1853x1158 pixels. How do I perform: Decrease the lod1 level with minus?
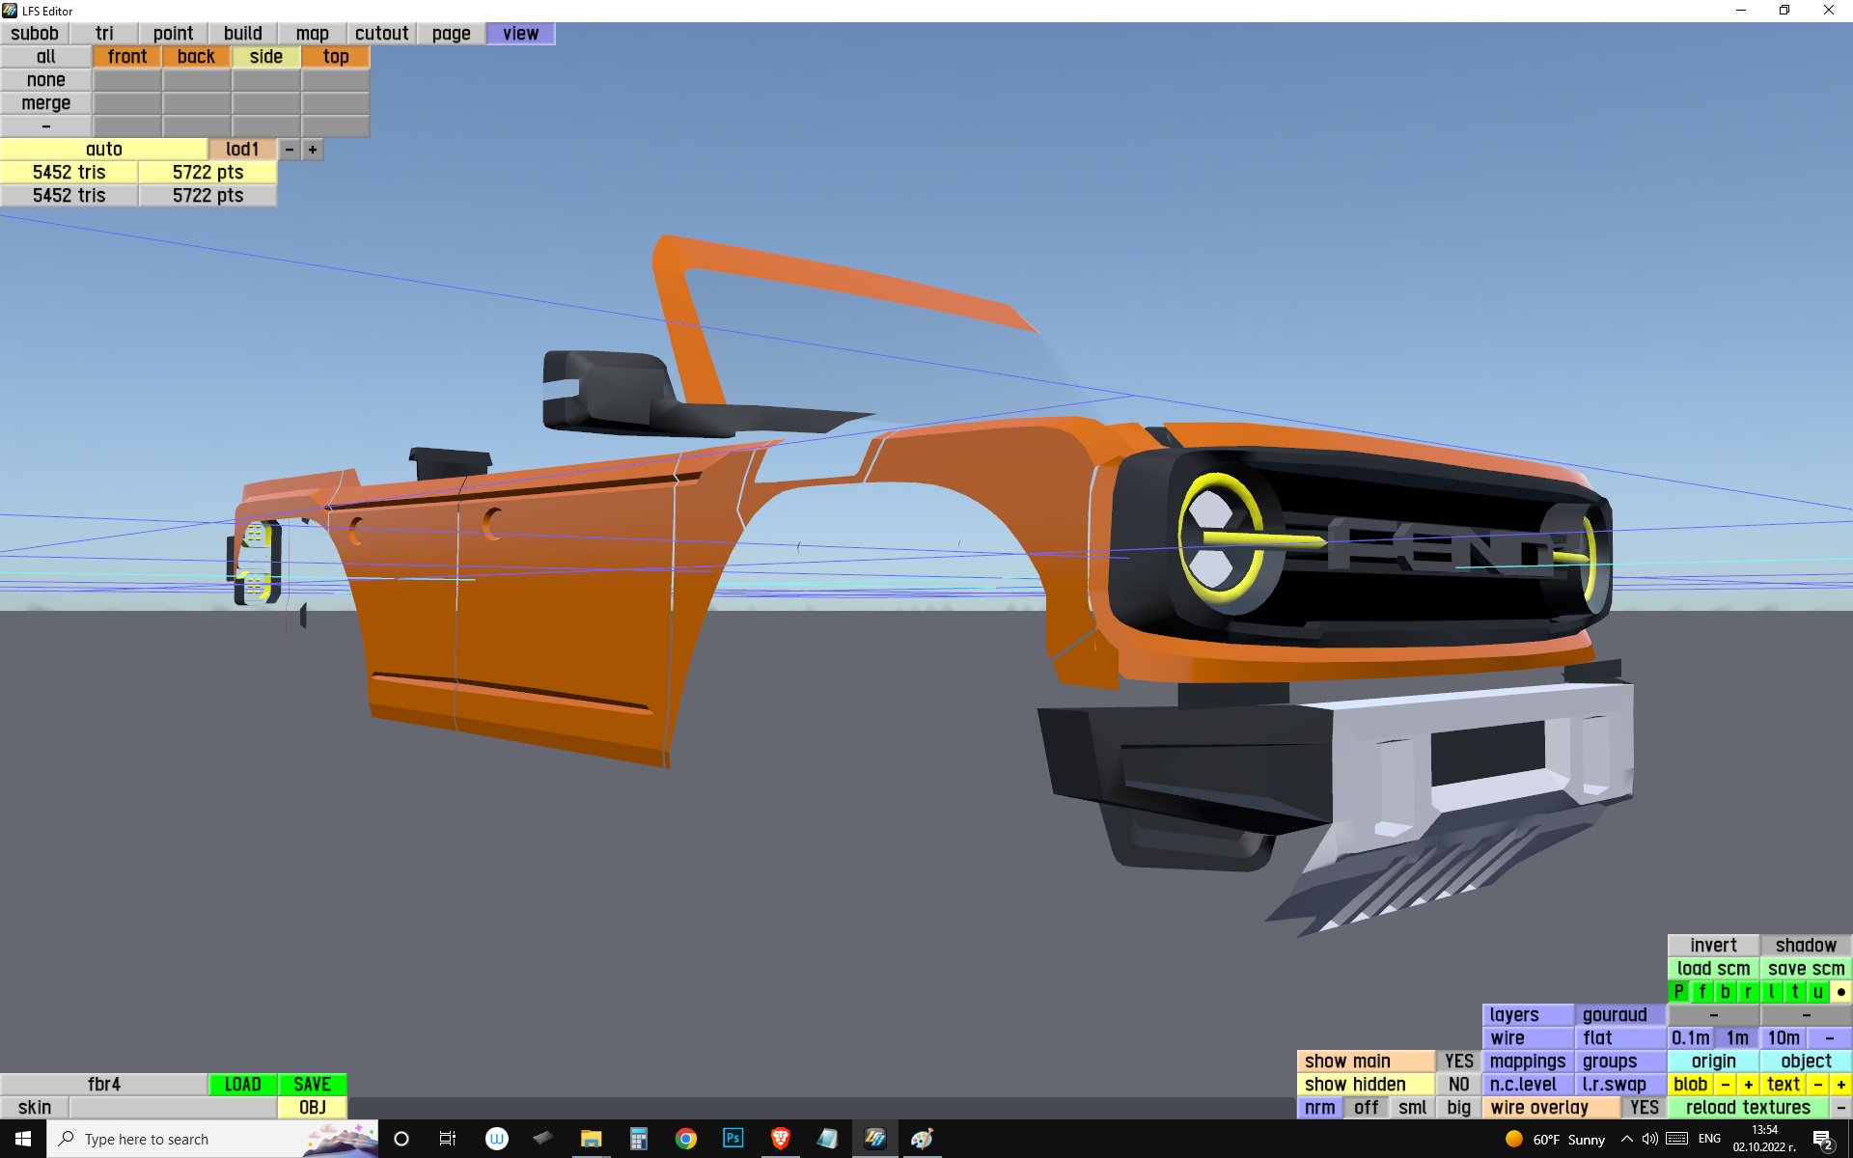(290, 150)
